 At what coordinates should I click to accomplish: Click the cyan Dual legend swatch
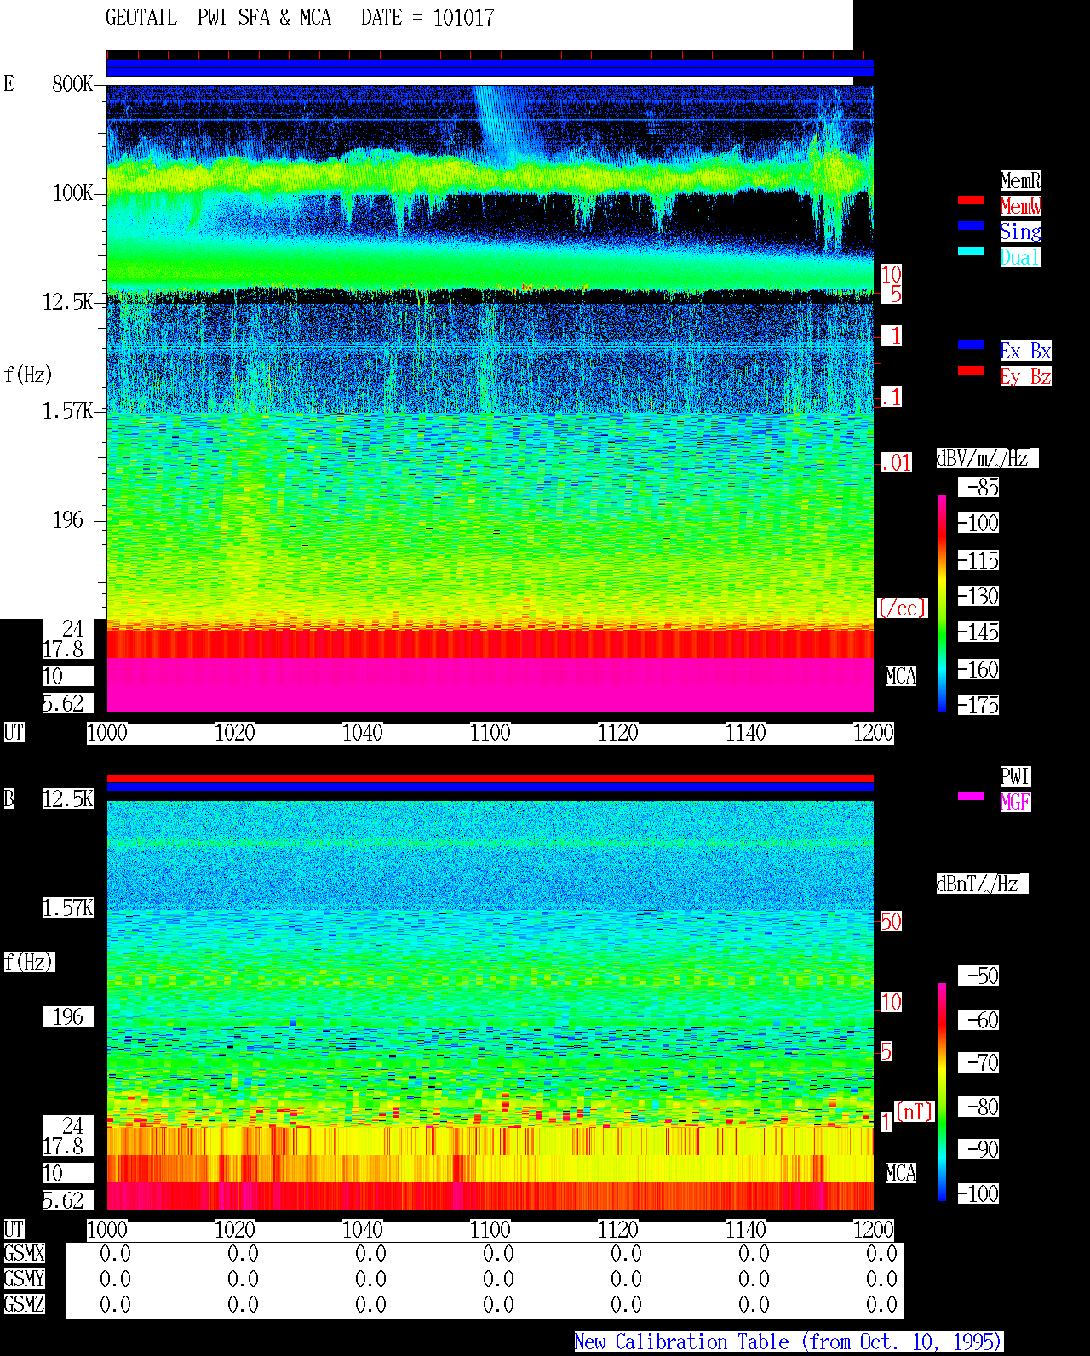pyautogui.click(x=971, y=251)
